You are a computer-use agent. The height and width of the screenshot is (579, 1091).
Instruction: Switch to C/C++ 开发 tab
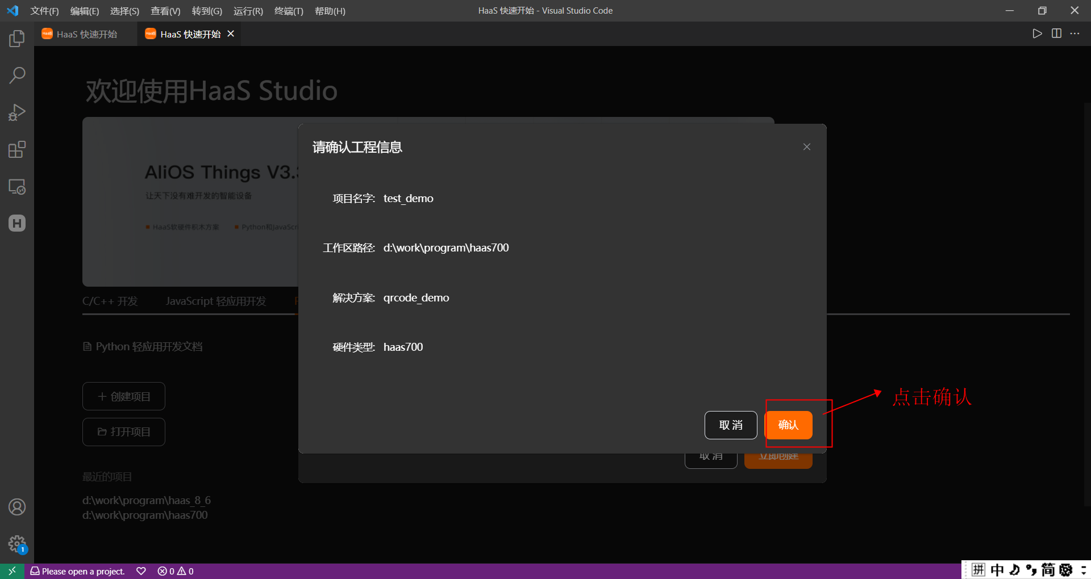pos(110,301)
